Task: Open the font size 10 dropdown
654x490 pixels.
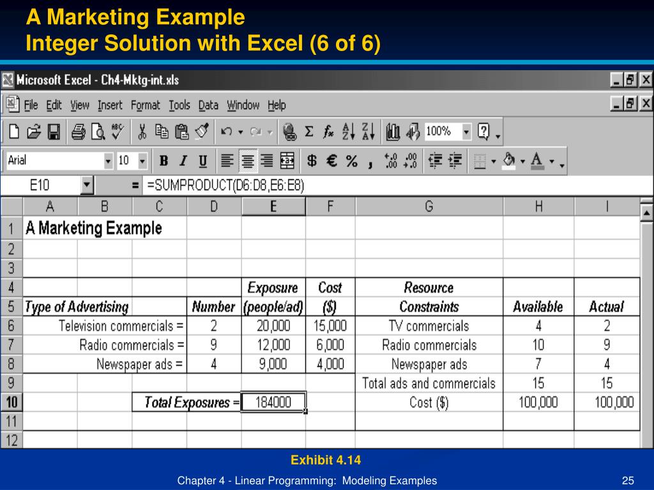Action: pyautogui.click(x=142, y=161)
